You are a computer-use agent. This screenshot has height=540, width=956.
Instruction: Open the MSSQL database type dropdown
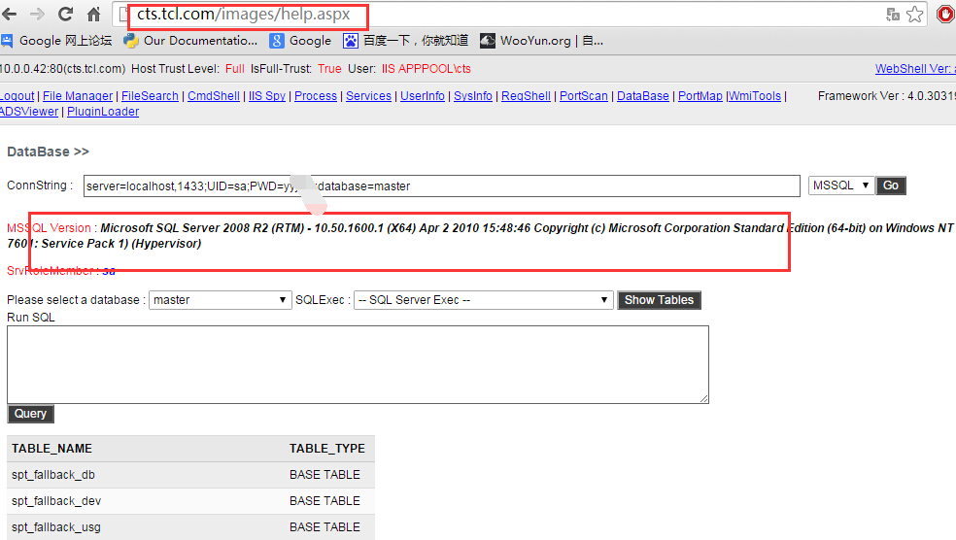pos(840,186)
